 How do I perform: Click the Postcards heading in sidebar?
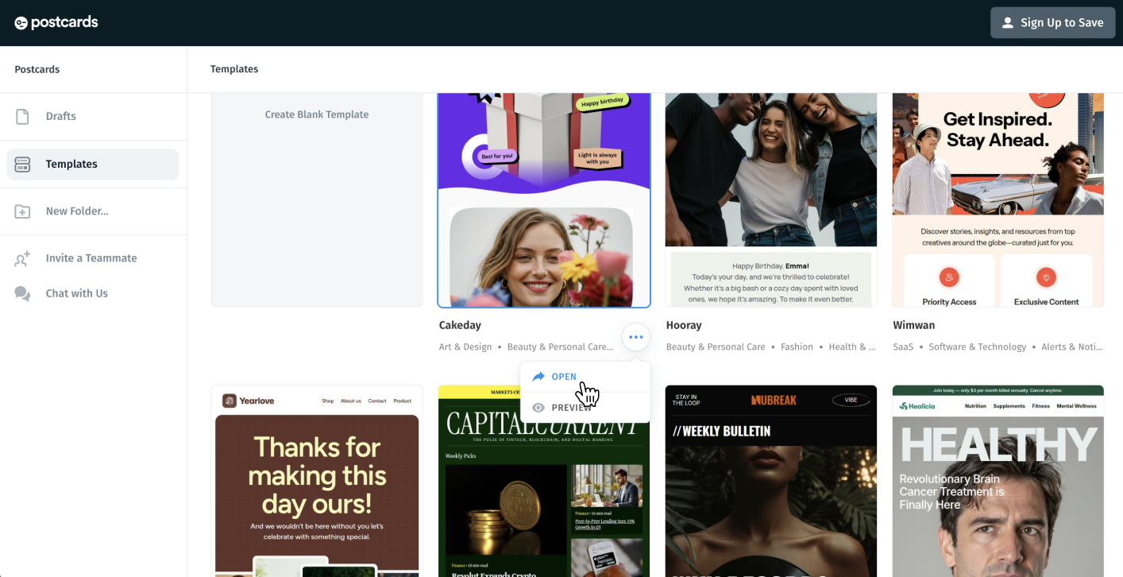(37, 69)
